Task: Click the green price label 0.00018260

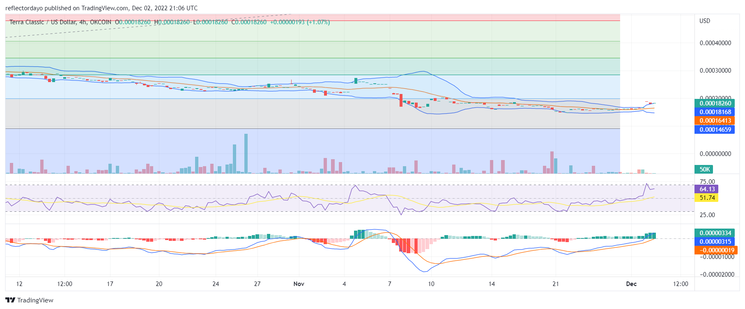Action: tap(715, 103)
